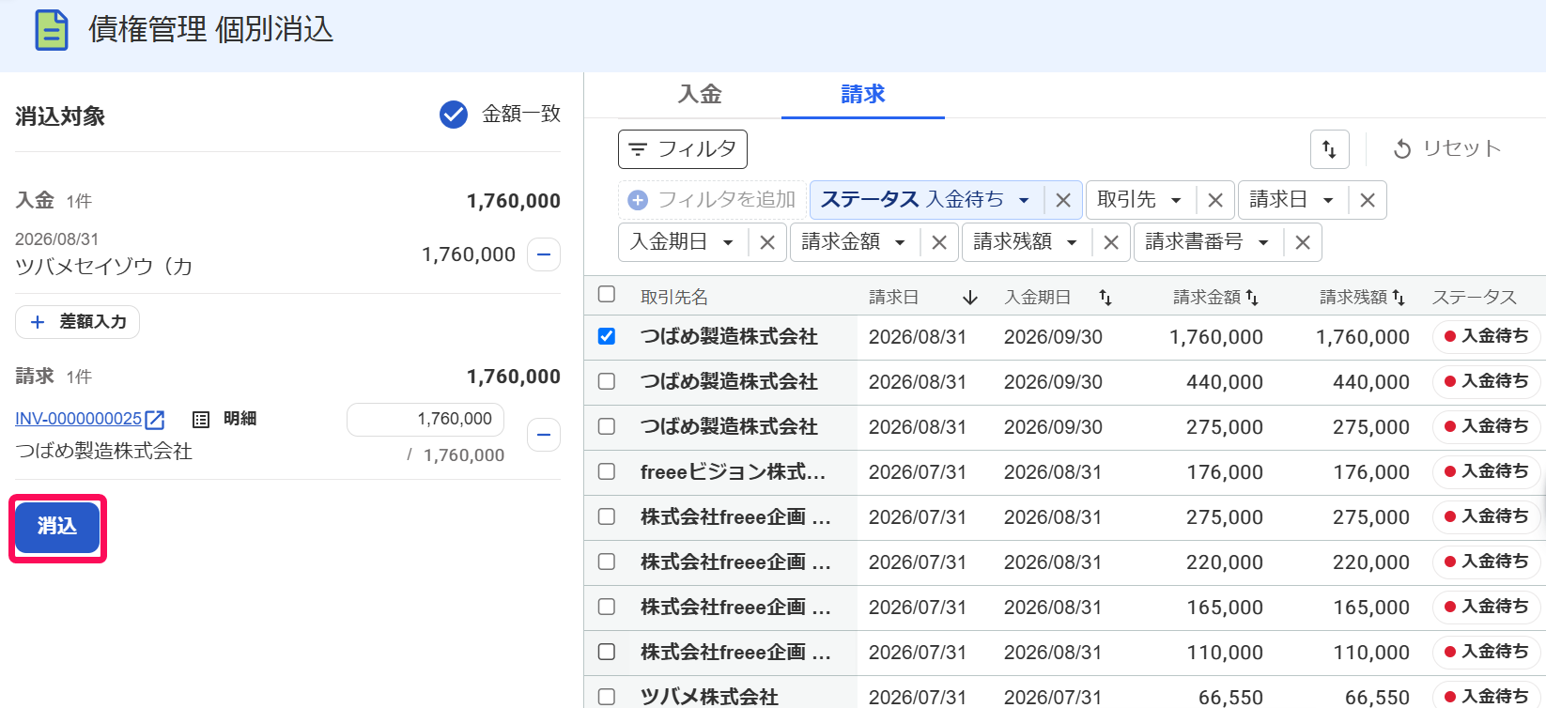Click the sort order toggle icon near リセット

click(x=1329, y=148)
